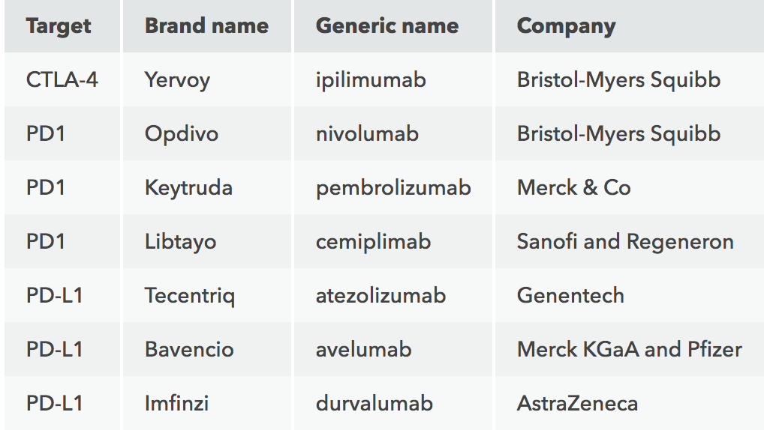Select the durvalumab generic name cell
This screenshot has width=764, height=430.
coord(374,404)
